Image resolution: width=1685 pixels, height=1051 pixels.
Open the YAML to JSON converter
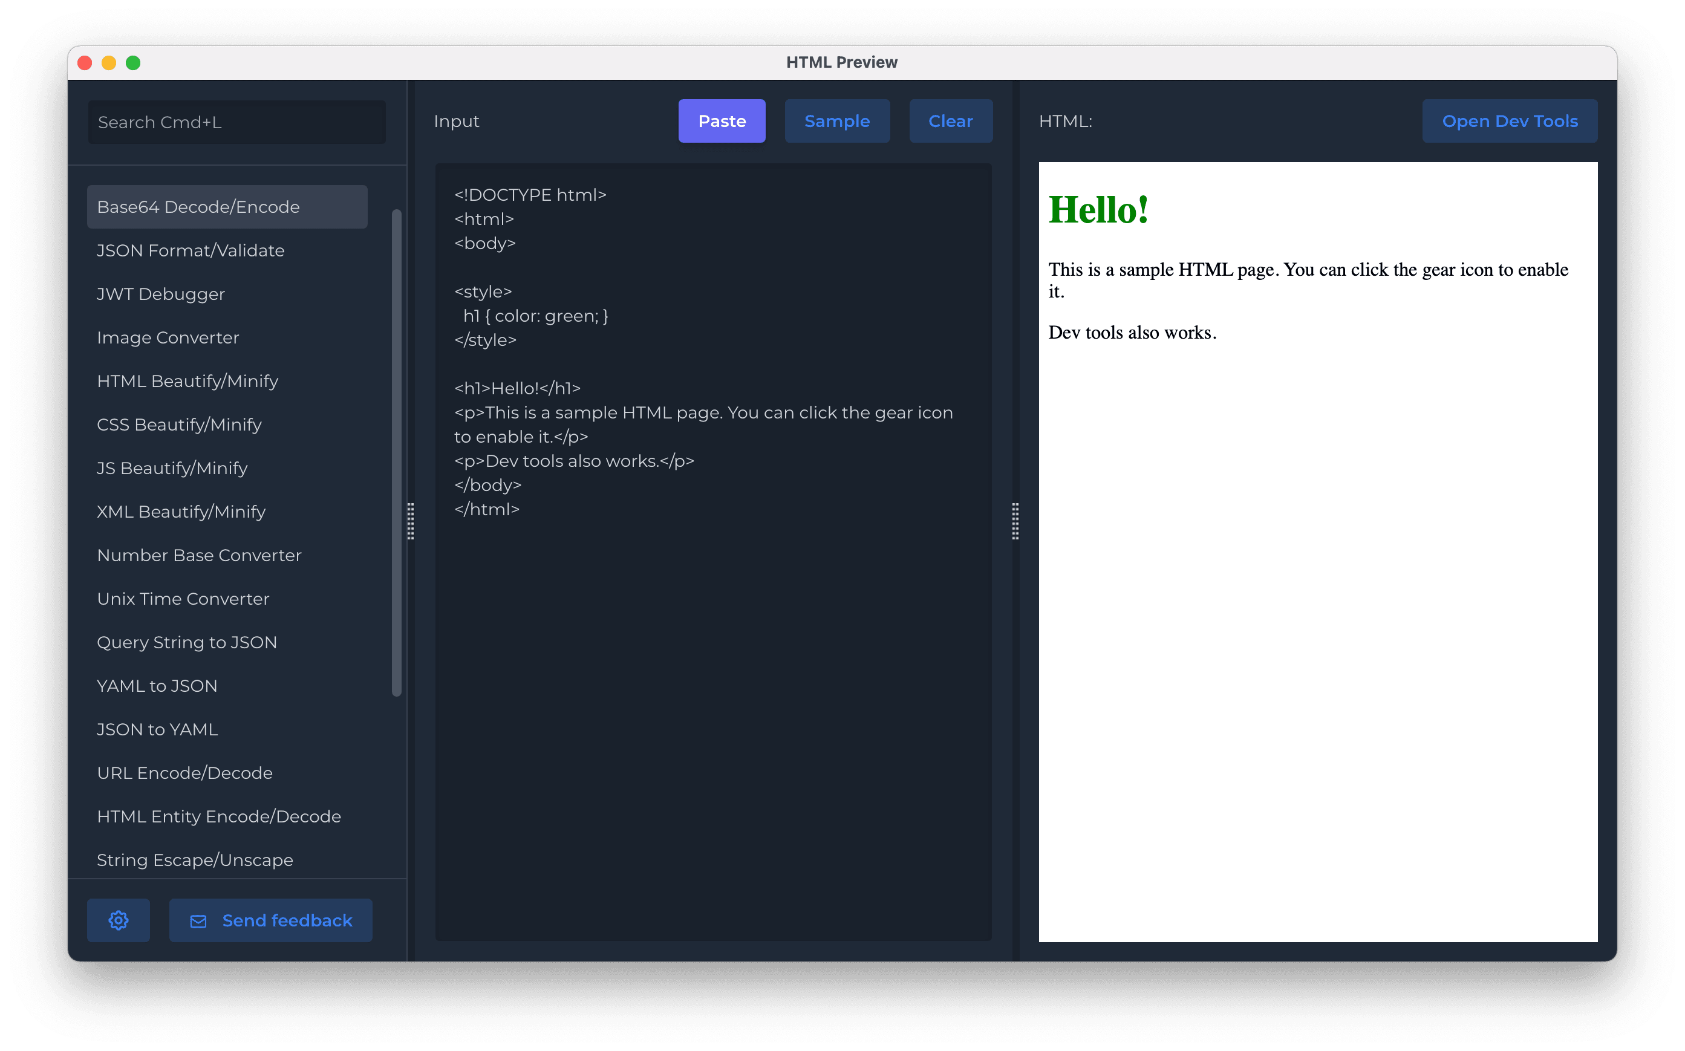[x=157, y=685]
